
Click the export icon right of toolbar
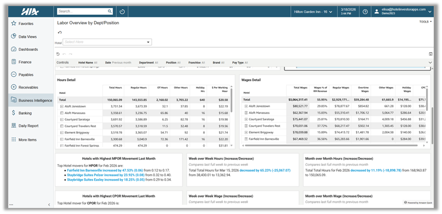click(x=430, y=54)
